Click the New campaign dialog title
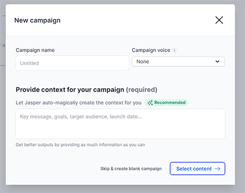The image size is (245, 193). pos(37,20)
